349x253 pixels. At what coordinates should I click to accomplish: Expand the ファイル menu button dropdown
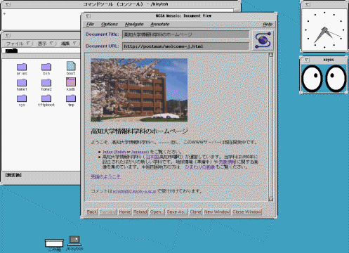pos(18,44)
